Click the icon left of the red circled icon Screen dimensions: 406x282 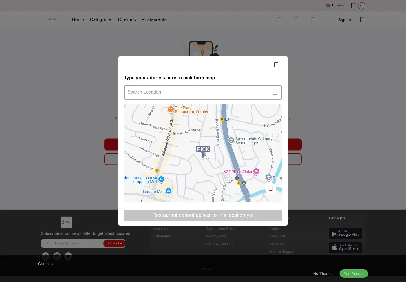[x=353, y=6]
